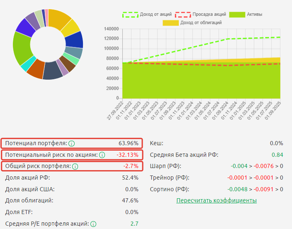Click the dark slate donut segment
Screen dimensions: 292x229
[x=53, y=71]
